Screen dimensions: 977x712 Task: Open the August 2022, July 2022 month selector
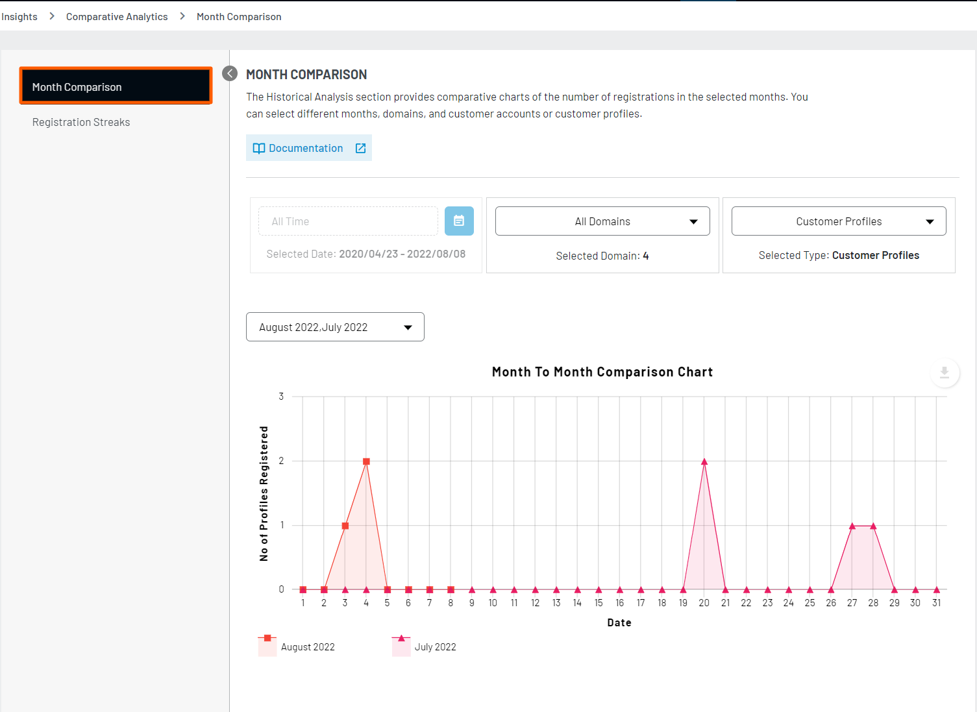coord(335,327)
